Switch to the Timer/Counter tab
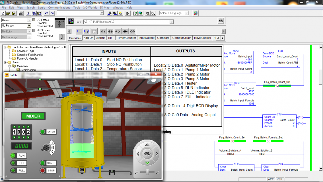This screenshot has height=182, width=323. coord(127,38)
